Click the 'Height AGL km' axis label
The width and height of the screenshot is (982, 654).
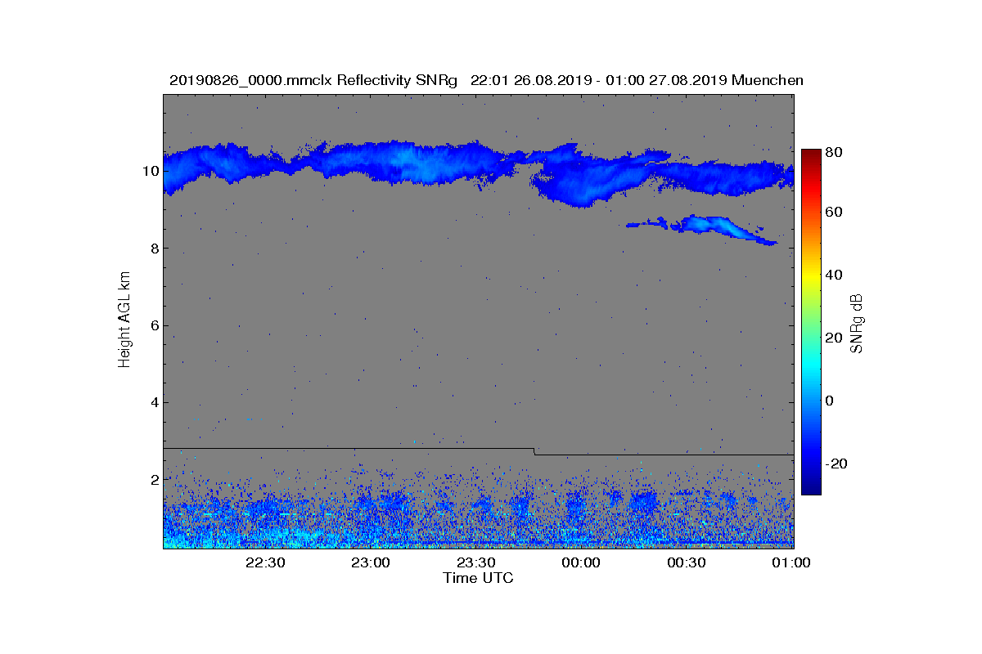[125, 320]
